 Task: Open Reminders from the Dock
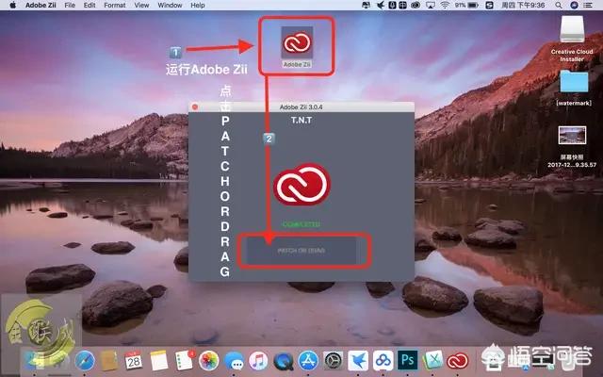(x=184, y=361)
